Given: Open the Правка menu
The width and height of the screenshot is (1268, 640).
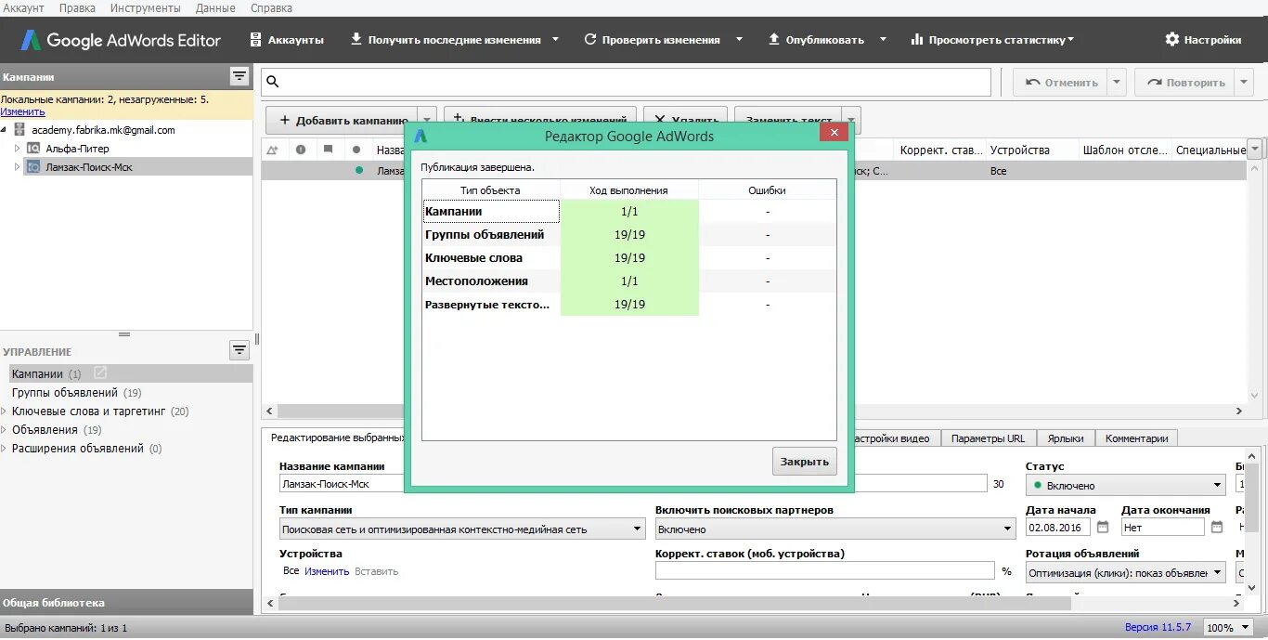Looking at the screenshot, I should click(77, 8).
